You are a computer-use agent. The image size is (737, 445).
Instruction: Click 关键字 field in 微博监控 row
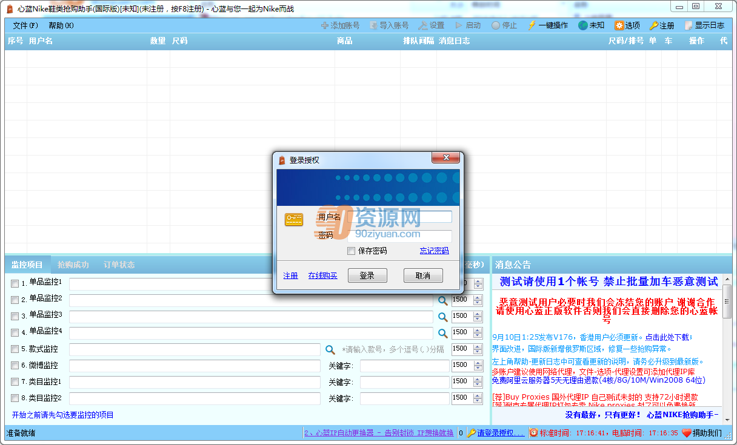(405, 366)
